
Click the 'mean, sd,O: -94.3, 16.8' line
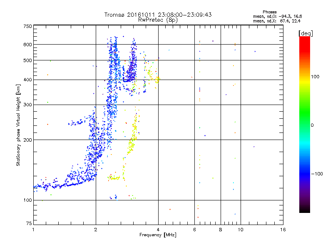tap(277, 16)
